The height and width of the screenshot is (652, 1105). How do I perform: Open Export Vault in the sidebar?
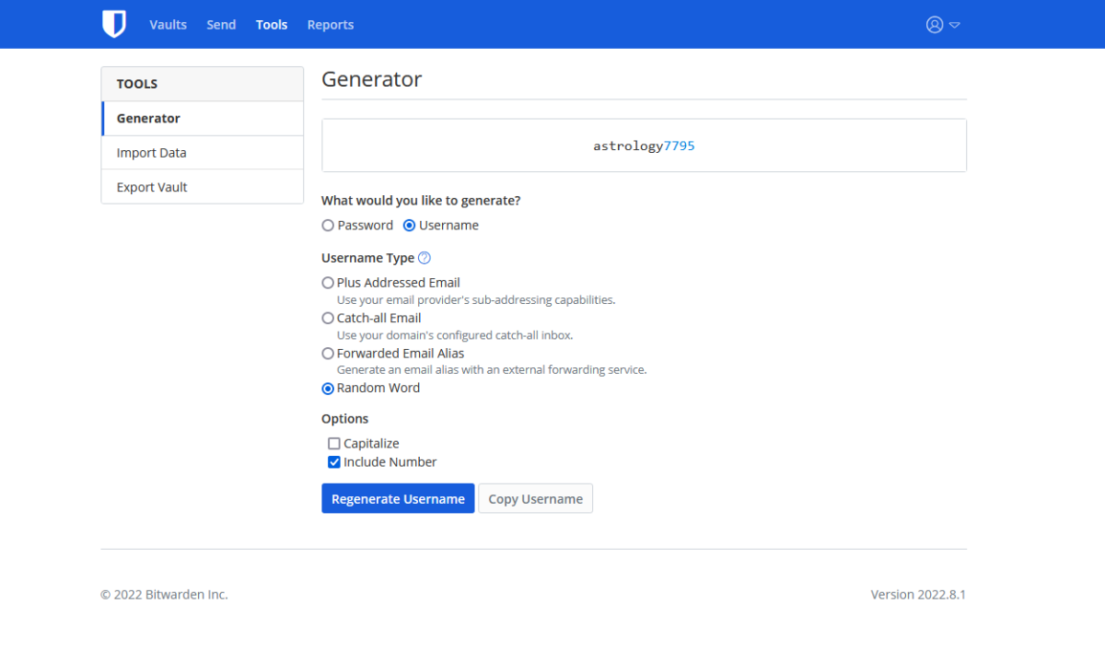(x=203, y=187)
